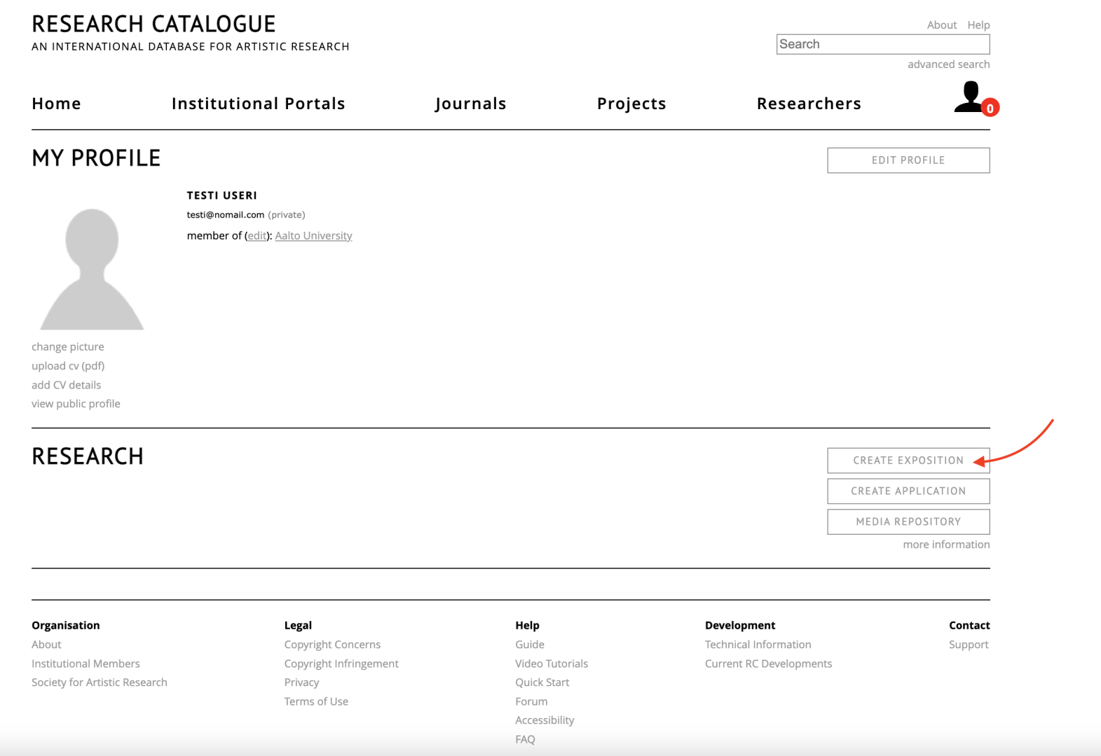Open Copyright Concerns footer link
This screenshot has height=756, width=1101.
[x=332, y=645]
